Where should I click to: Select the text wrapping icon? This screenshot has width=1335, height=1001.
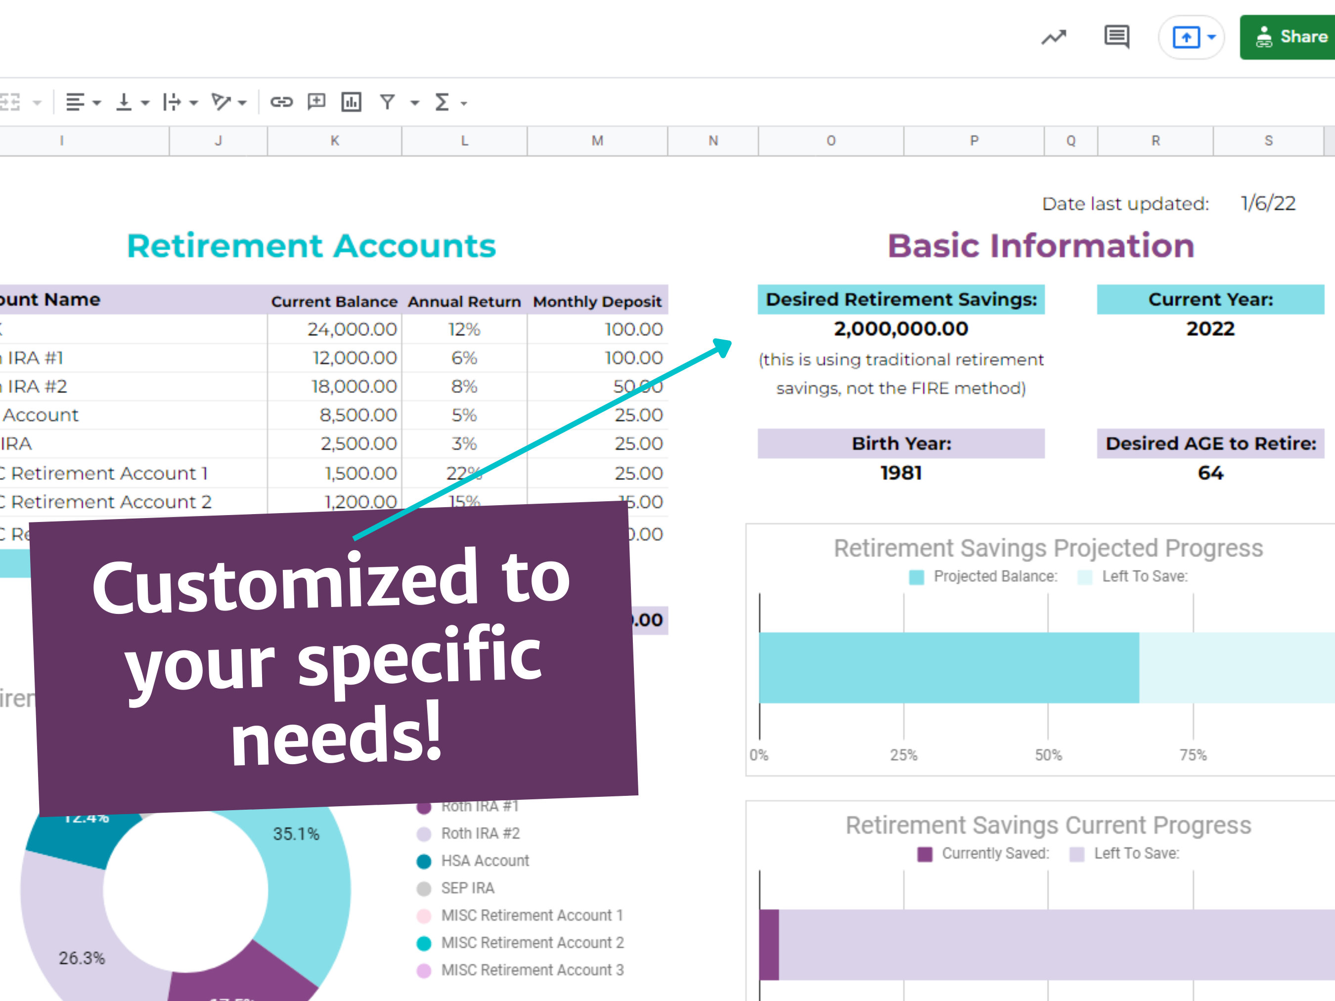pyautogui.click(x=173, y=103)
